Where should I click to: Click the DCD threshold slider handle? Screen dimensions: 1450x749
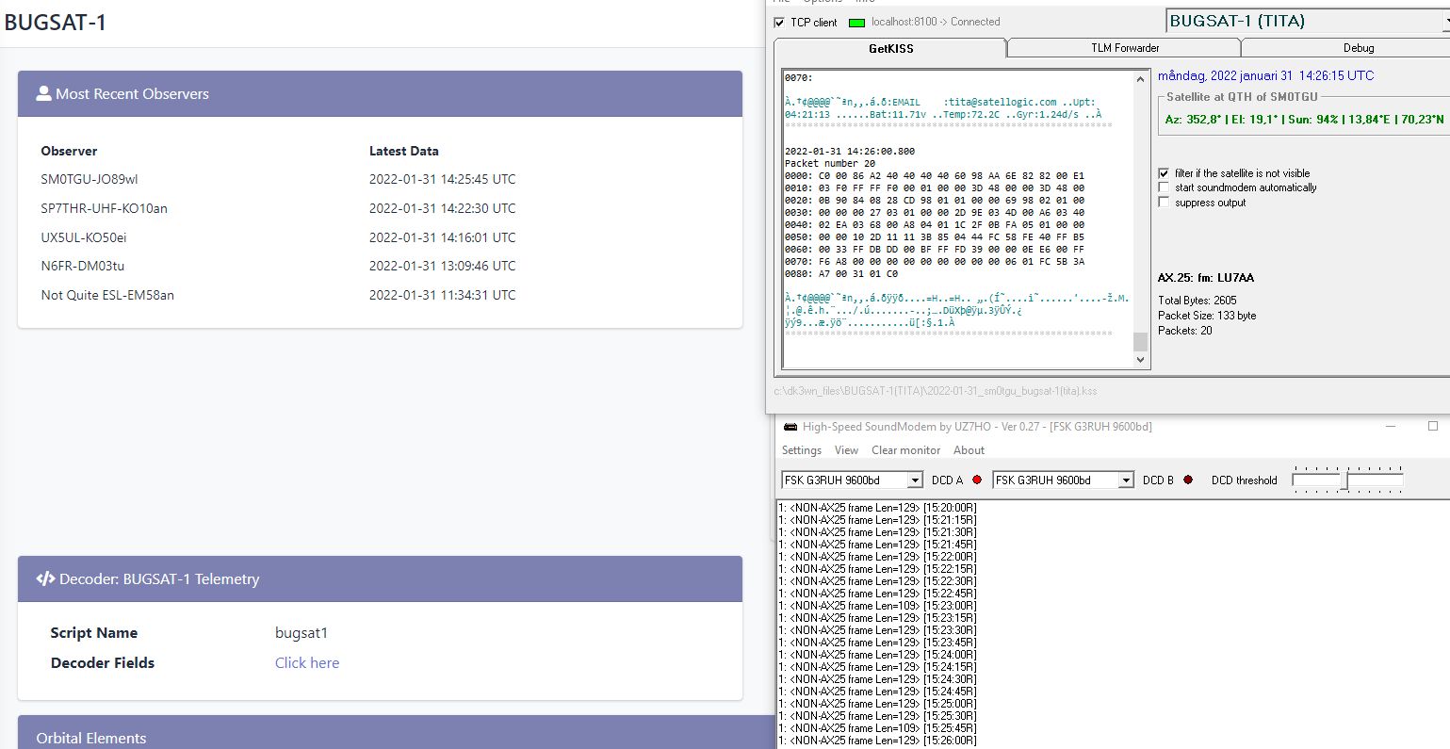(x=1346, y=480)
